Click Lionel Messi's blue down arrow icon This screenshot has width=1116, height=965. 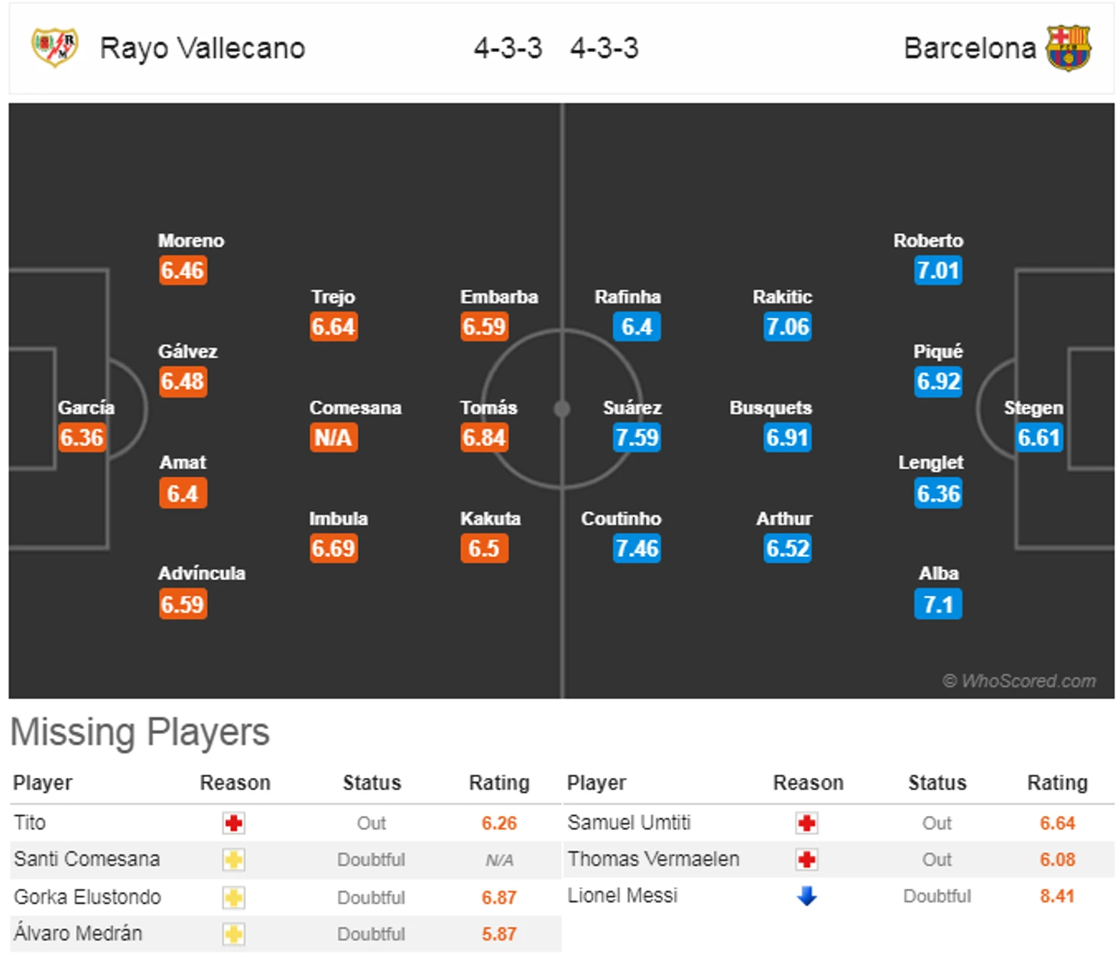coord(806,895)
